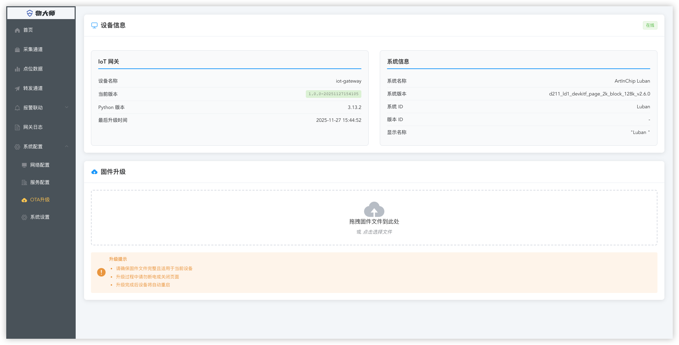679x345 pixels.
Task: Click 点击选择文件 to choose firmware
Action: 377,232
